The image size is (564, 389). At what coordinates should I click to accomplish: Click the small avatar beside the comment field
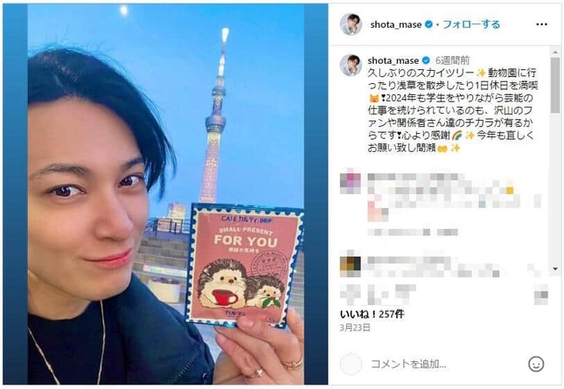(351, 364)
